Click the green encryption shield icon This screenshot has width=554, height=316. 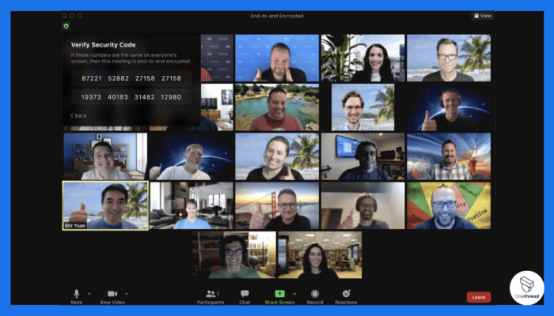click(x=66, y=26)
